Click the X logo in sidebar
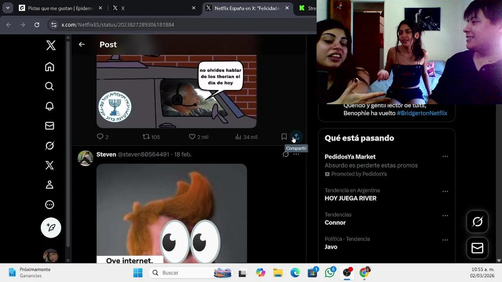This screenshot has height=282, width=502. tap(51, 45)
